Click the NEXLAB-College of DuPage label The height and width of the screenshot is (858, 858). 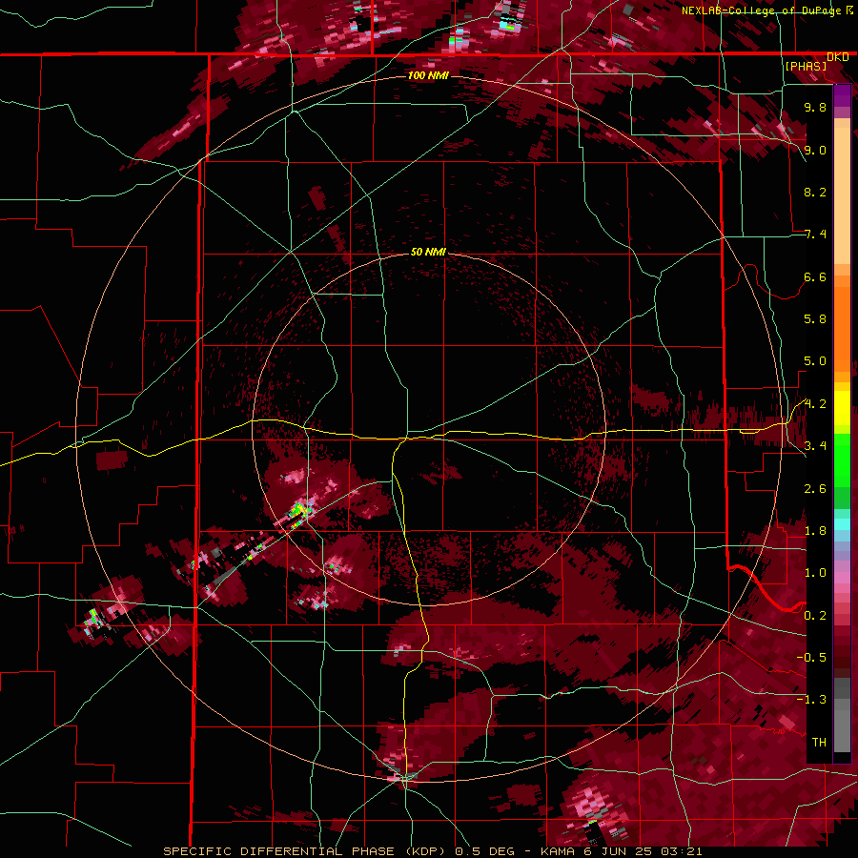[x=761, y=10]
